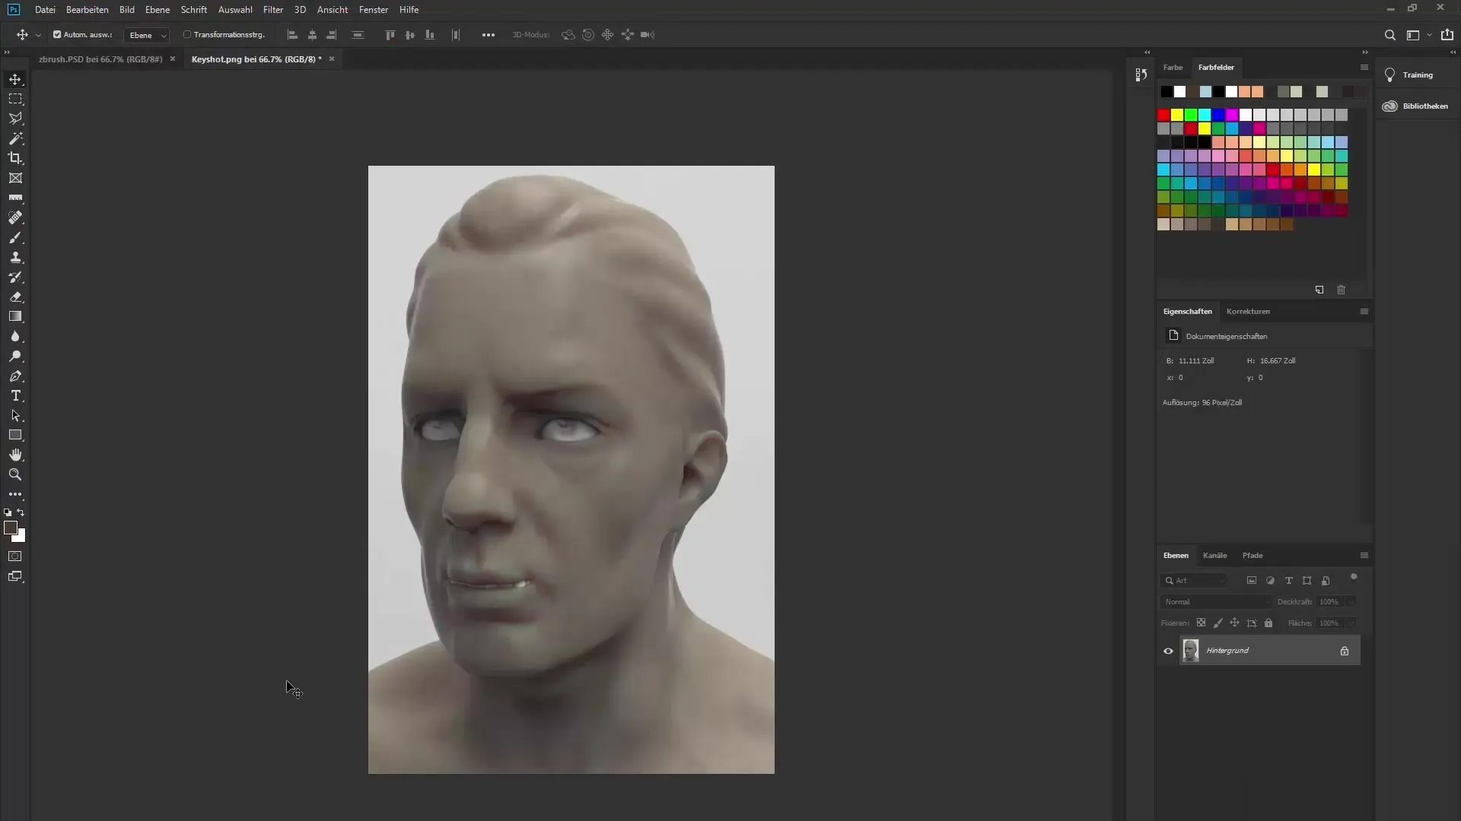Select the Eraser tool
1461x821 pixels.
pos(15,296)
